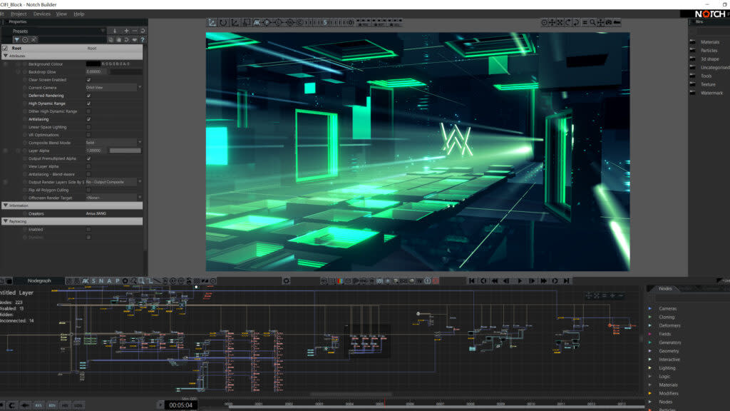Click the add preset plus icon

[x=126, y=31]
